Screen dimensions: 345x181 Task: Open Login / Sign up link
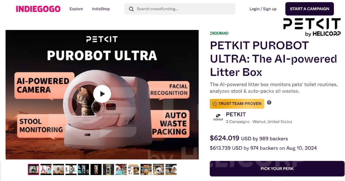point(263,9)
